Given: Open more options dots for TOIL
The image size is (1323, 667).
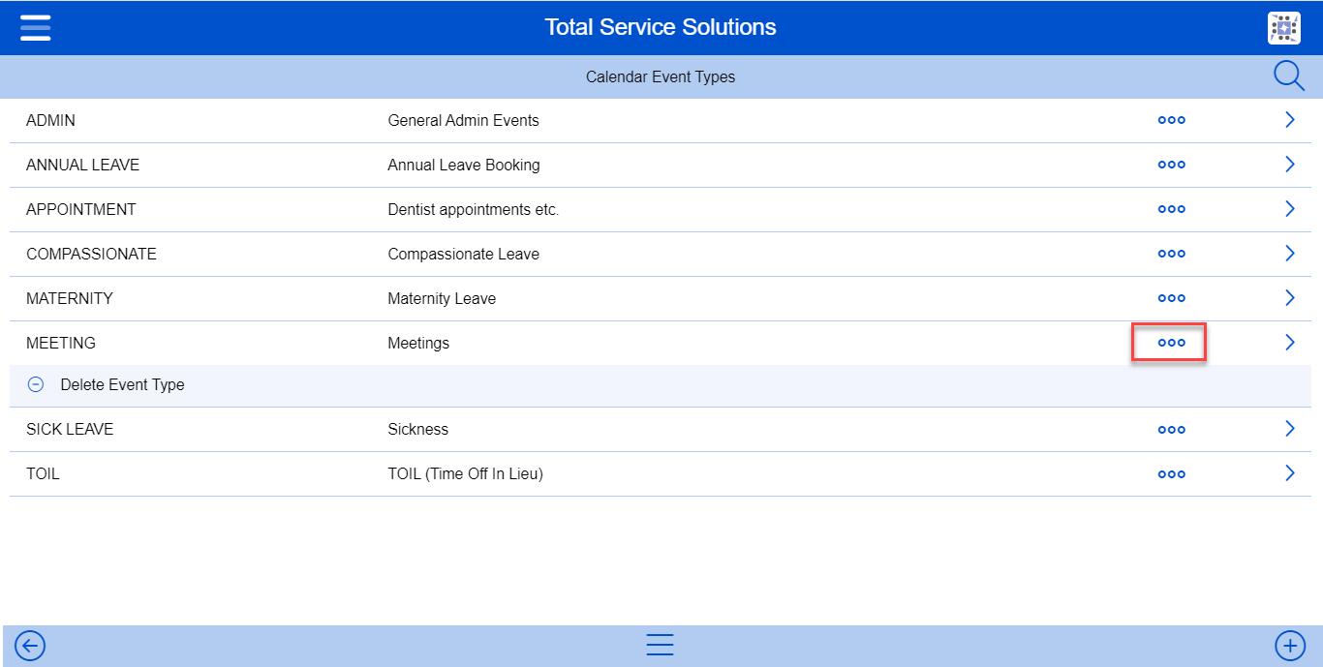Looking at the screenshot, I should click(x=1172, y=473).
